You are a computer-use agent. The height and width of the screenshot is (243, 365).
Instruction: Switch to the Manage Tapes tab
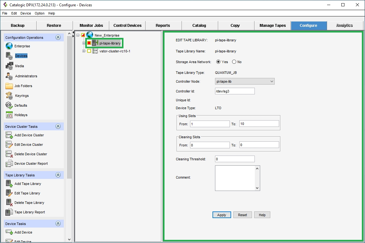click(x=272, y=26)
